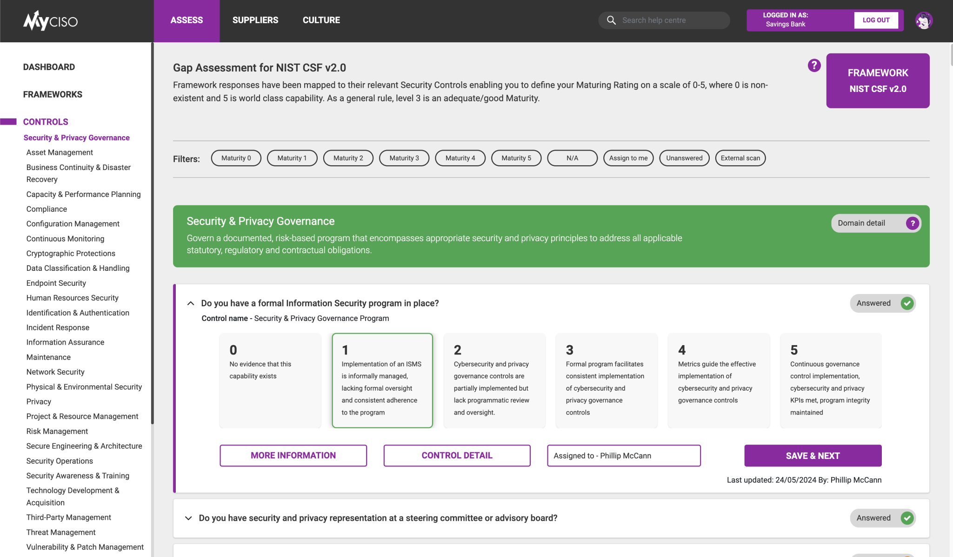Select maturity level 2 card

coord(494,380)
